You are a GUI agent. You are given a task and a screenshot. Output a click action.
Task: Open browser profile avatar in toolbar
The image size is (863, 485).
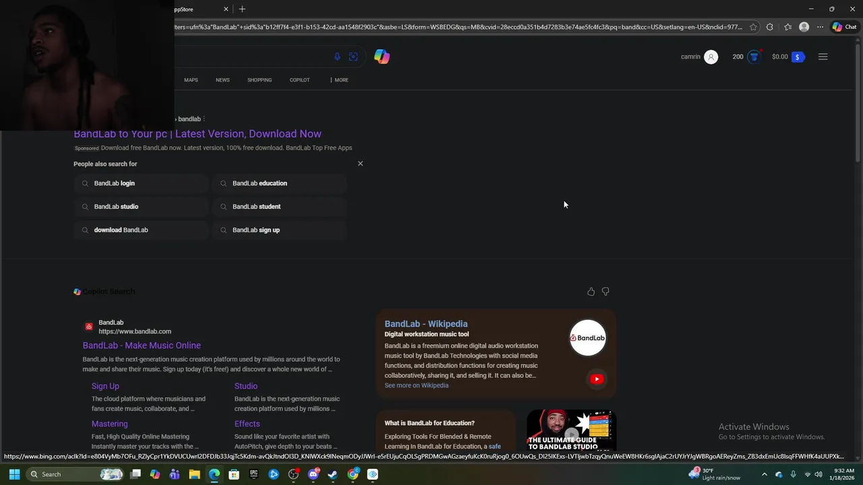tap(804, 27)
